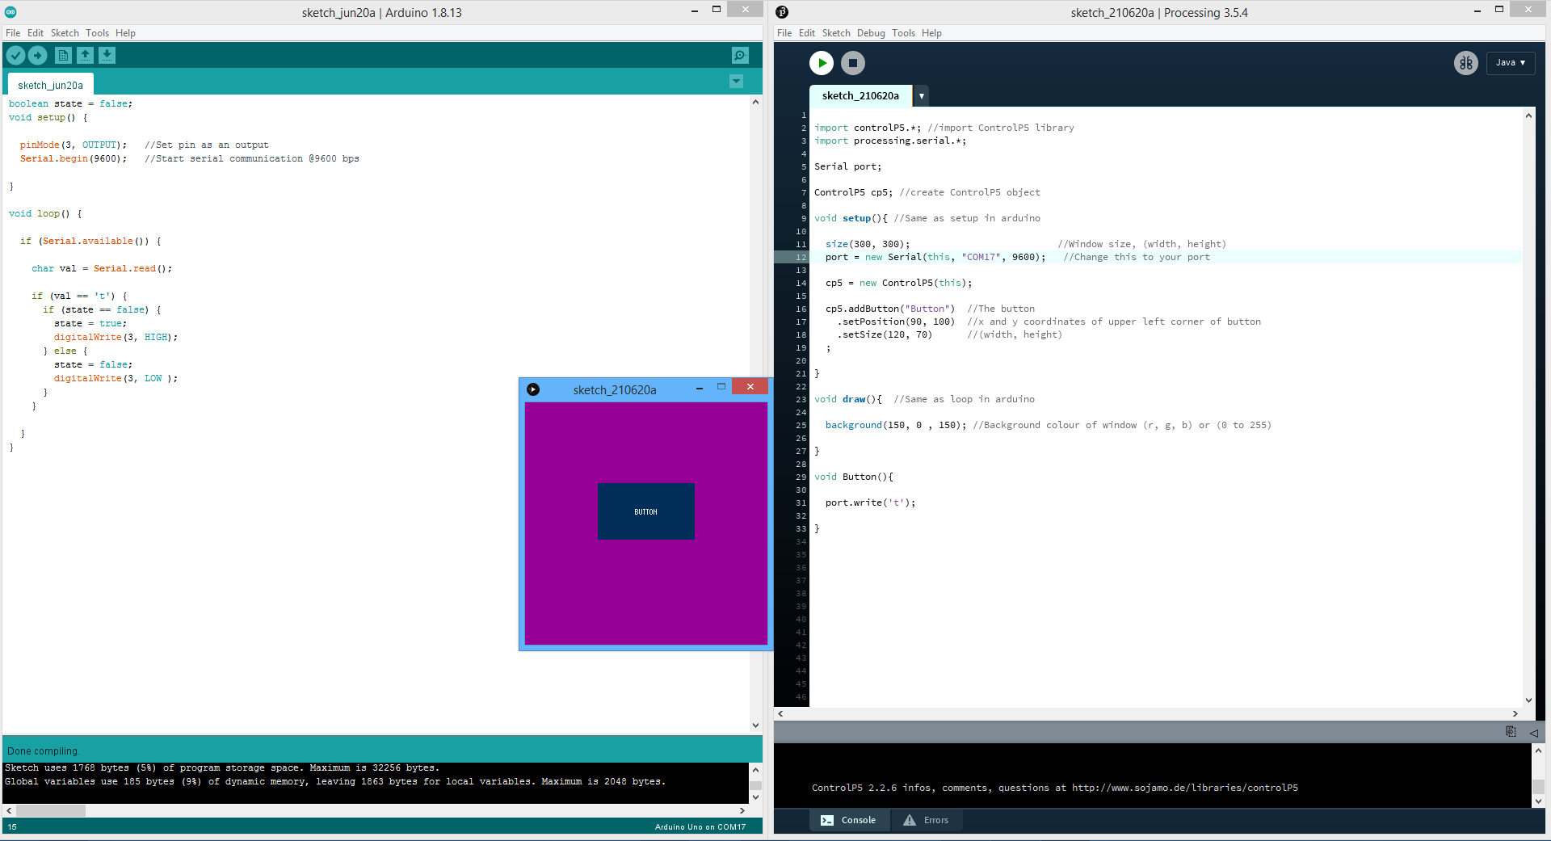The width and height of the screenshot is (1551, 841).
Task: Click line number 12 in Processing gutter
Action: tap(801, 257)
